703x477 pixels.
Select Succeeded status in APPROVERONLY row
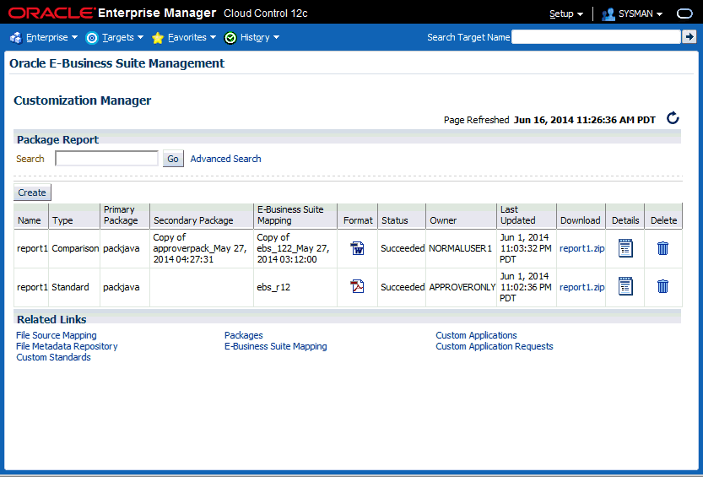click(x=403, y=287)
